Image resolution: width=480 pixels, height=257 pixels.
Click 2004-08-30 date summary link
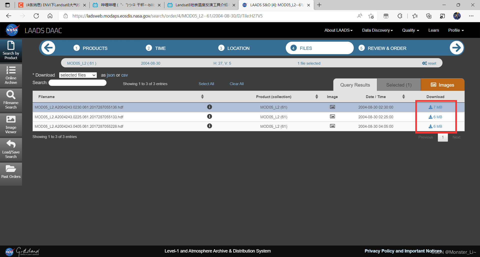pyautogui.click(x=150, y=63)
